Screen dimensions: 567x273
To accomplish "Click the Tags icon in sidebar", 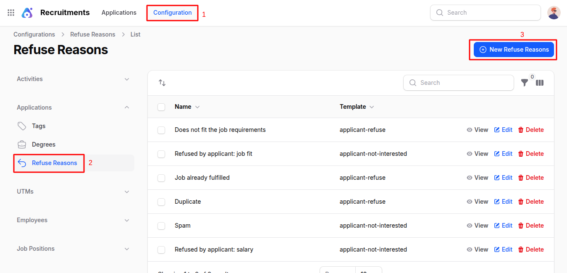I will click(22, 126).
